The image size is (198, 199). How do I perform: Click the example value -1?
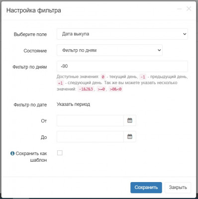coord(143,77)
